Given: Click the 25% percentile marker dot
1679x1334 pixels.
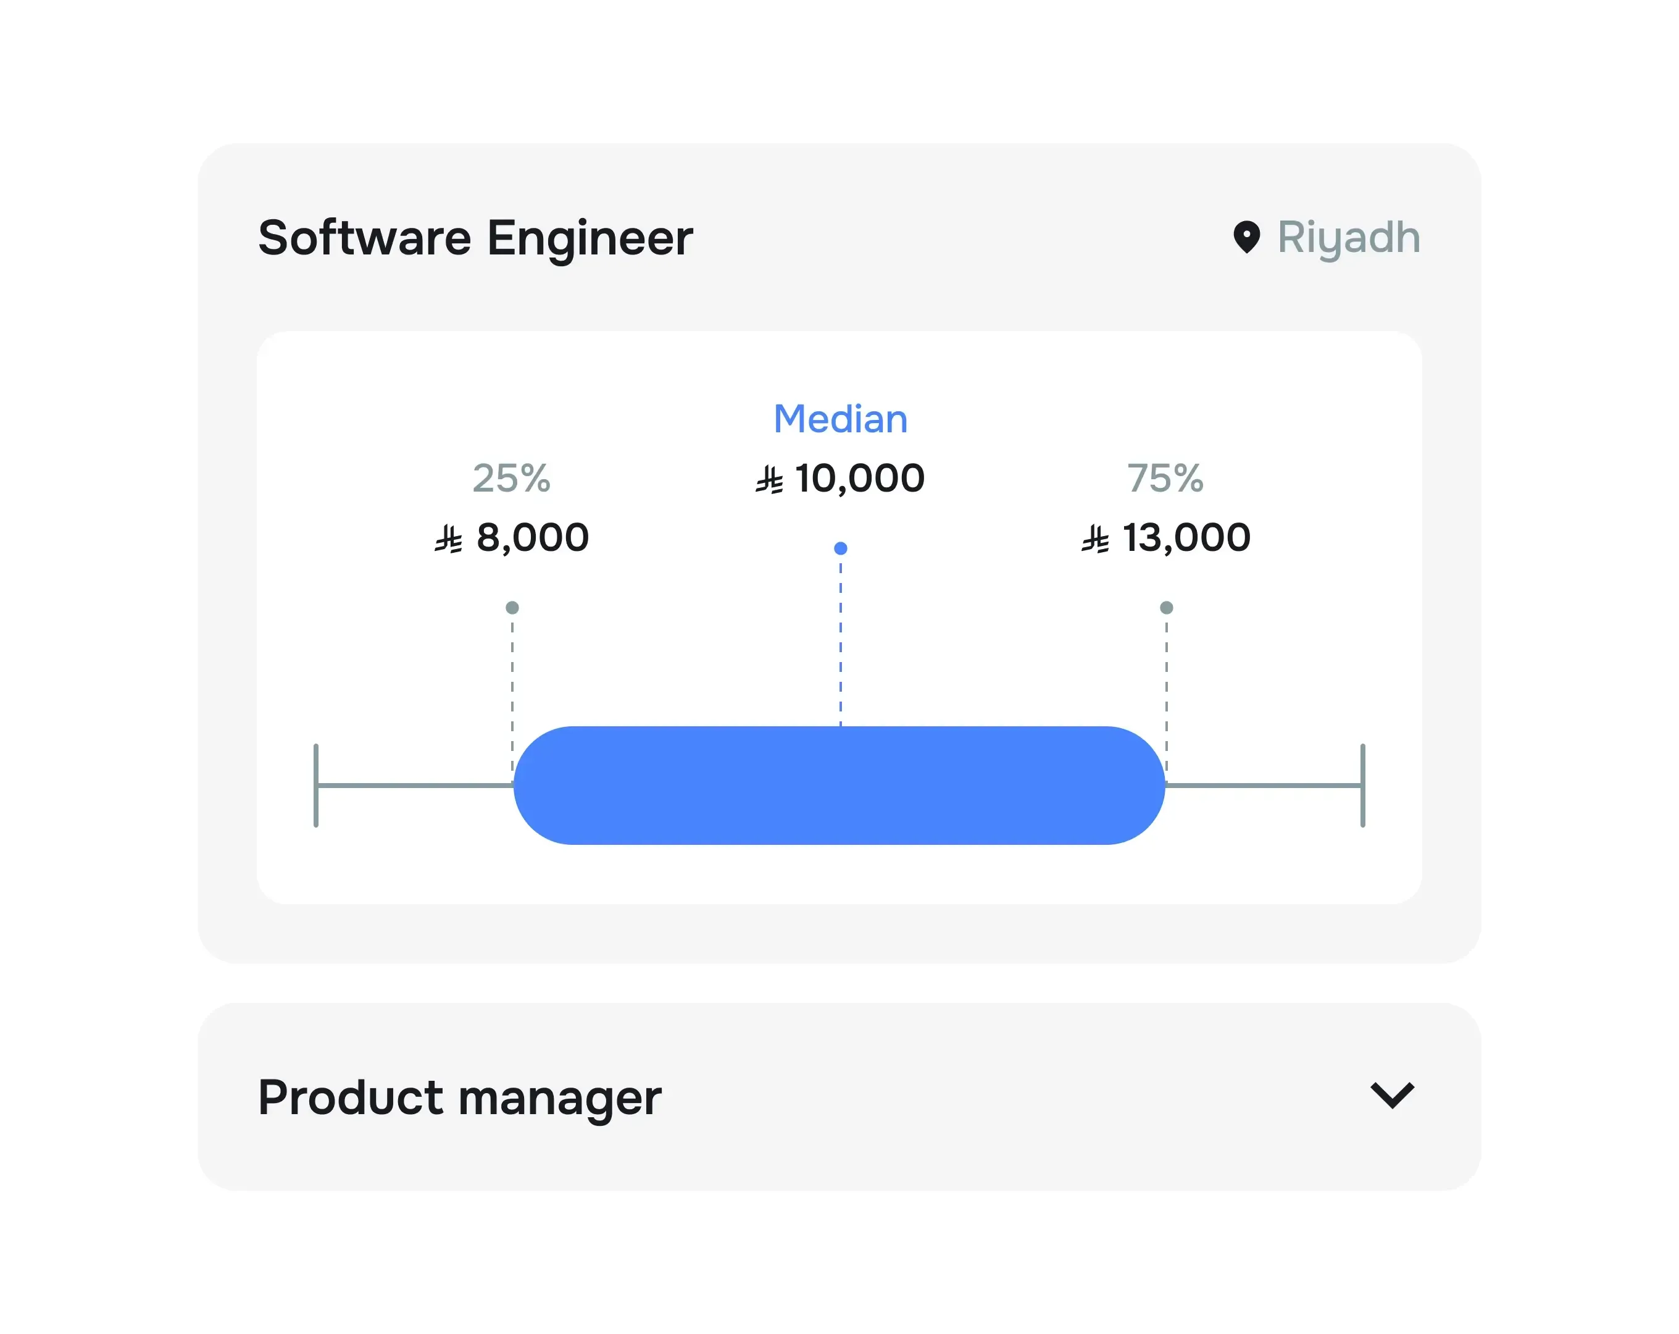Looking at the screenshot, I should pyautogui.click(x=512, y=608).
